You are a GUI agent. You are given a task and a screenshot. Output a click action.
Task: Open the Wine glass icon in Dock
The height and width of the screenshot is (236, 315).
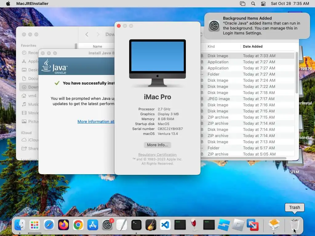pos(194,225)
